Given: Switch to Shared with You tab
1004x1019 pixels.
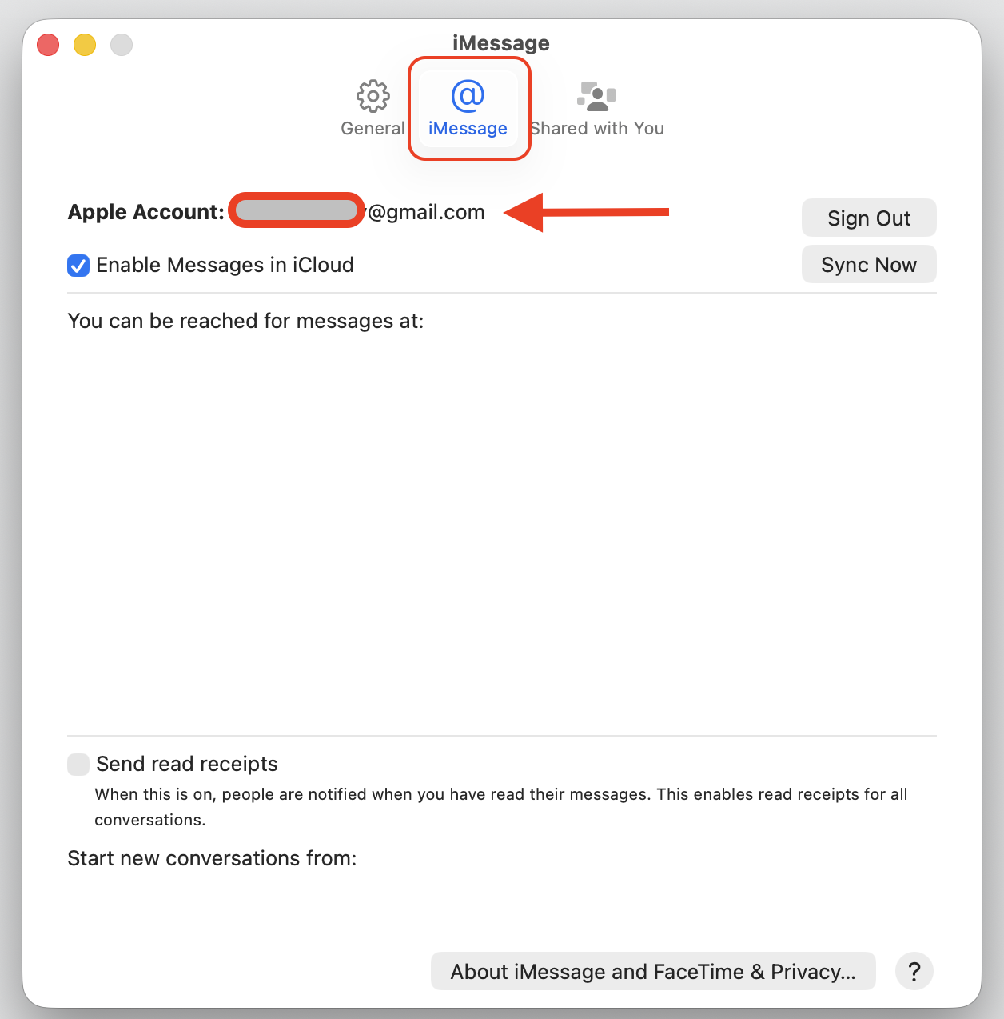Looking at the screenshot, I should [596, 109].
